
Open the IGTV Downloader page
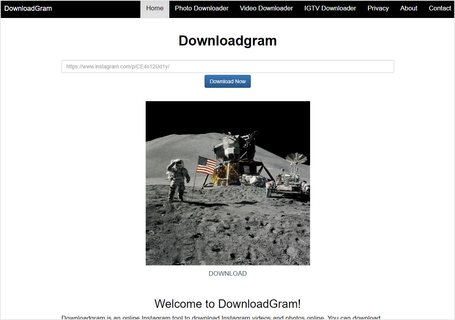pyautogui.click(x=330, y=8)
